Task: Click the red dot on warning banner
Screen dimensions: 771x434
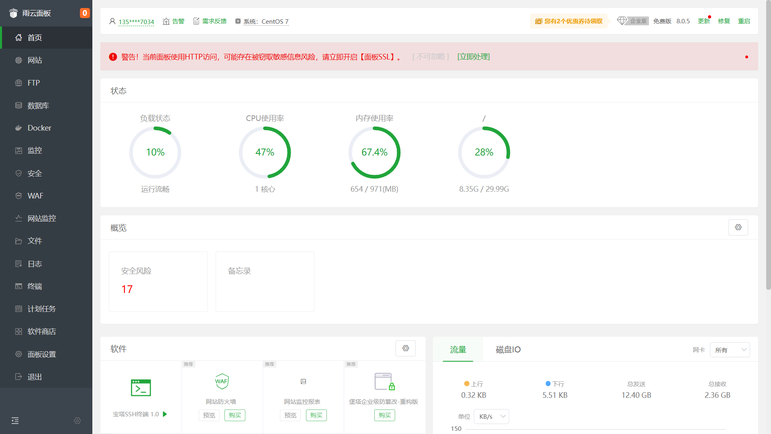Action: 747,57
